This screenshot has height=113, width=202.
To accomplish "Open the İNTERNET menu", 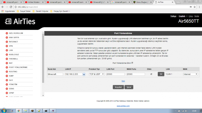I will [13, 42].
